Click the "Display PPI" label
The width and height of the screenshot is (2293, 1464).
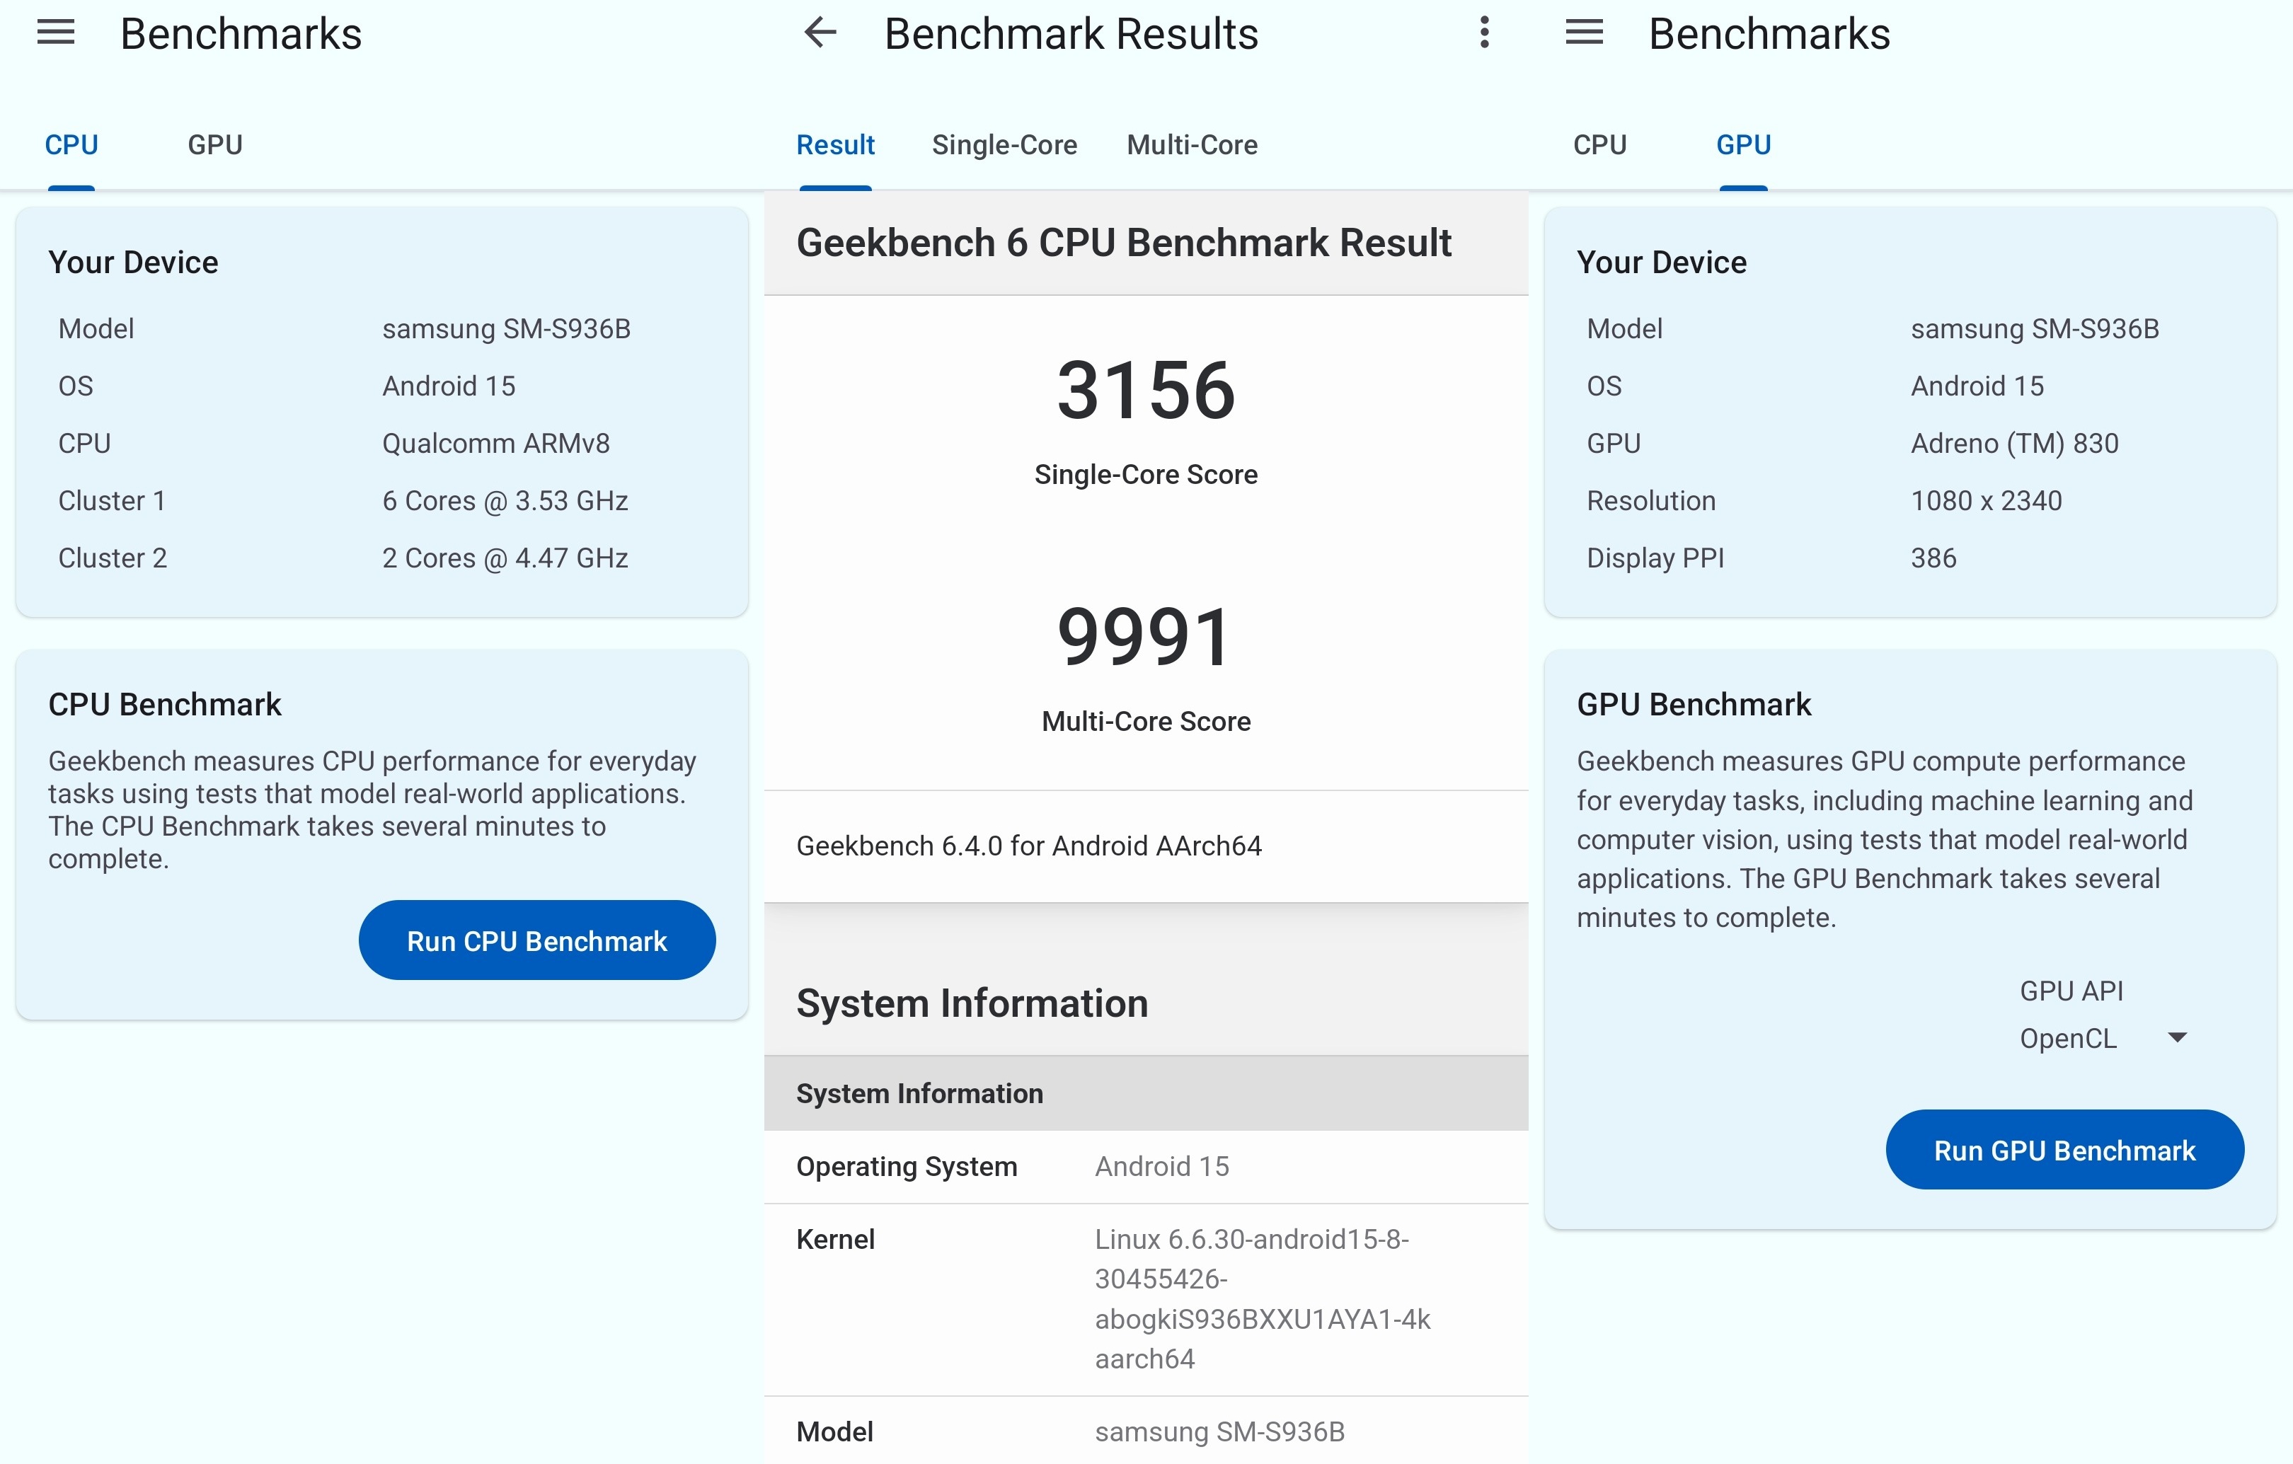(1655, 558)
